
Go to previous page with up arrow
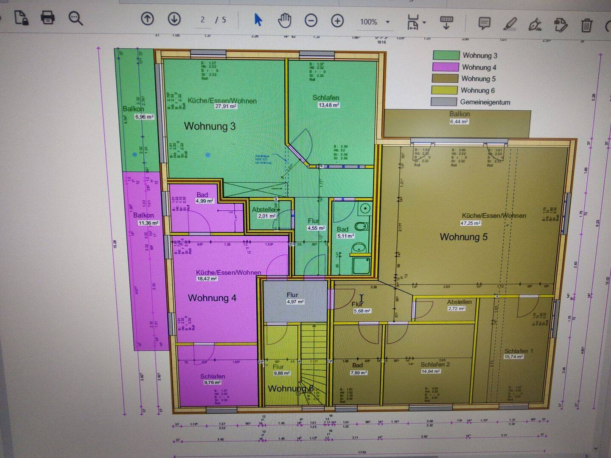click(147, 19)
